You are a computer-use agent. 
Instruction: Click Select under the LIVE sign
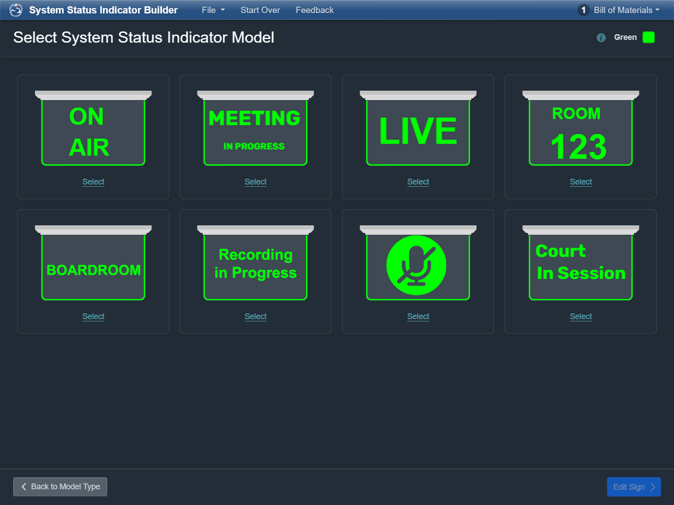[x=418, y=182]
